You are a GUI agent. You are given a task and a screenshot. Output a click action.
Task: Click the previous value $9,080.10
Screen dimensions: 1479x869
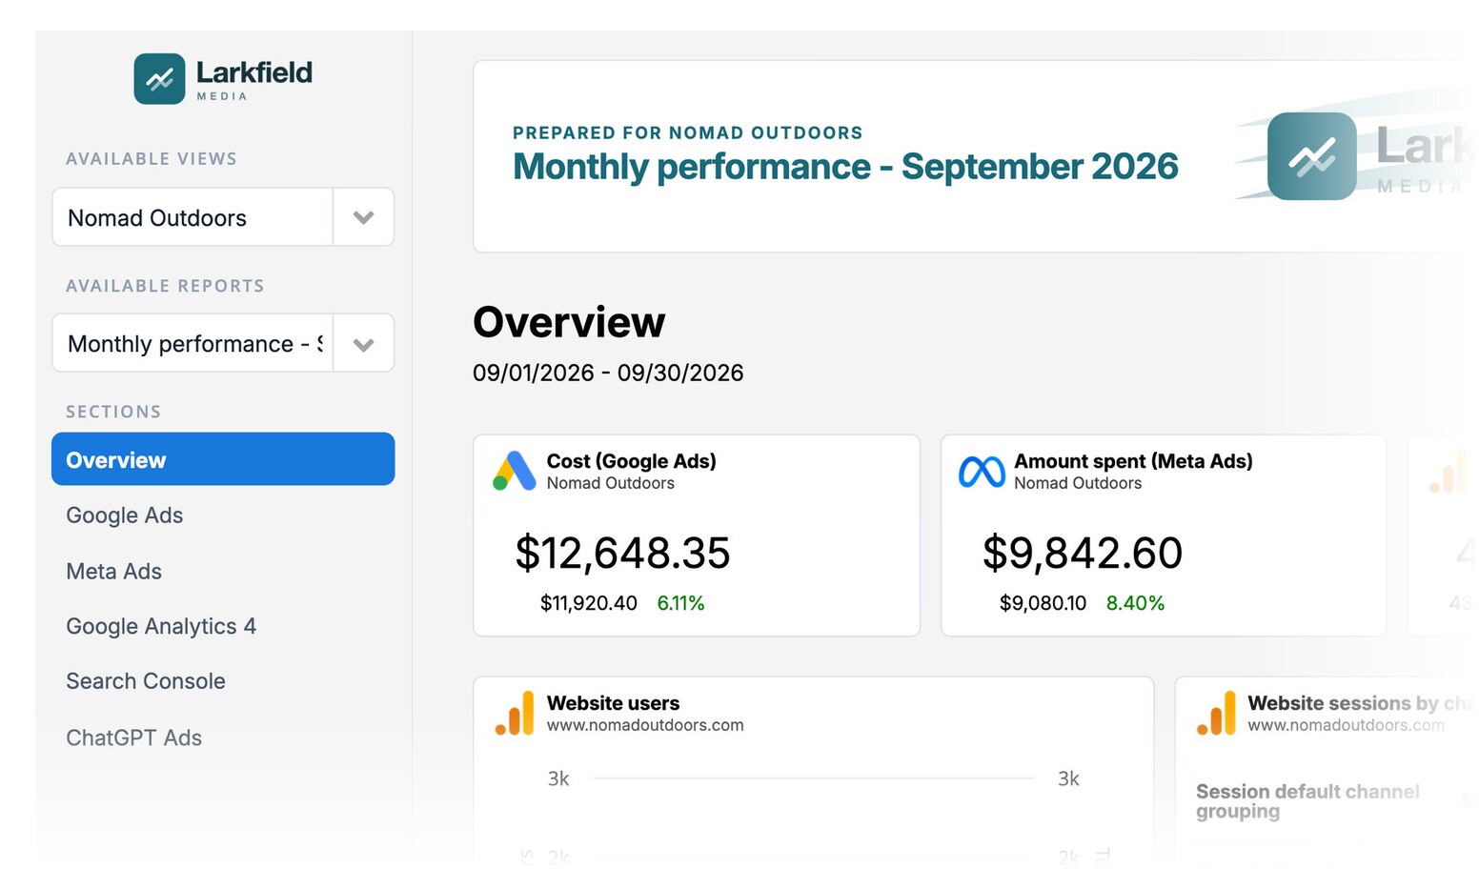click(x=1043, y=603)
